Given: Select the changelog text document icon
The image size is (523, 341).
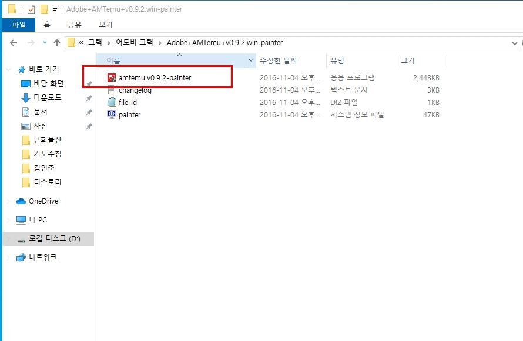Looking at the screenshot, I should tap(112, 90).
